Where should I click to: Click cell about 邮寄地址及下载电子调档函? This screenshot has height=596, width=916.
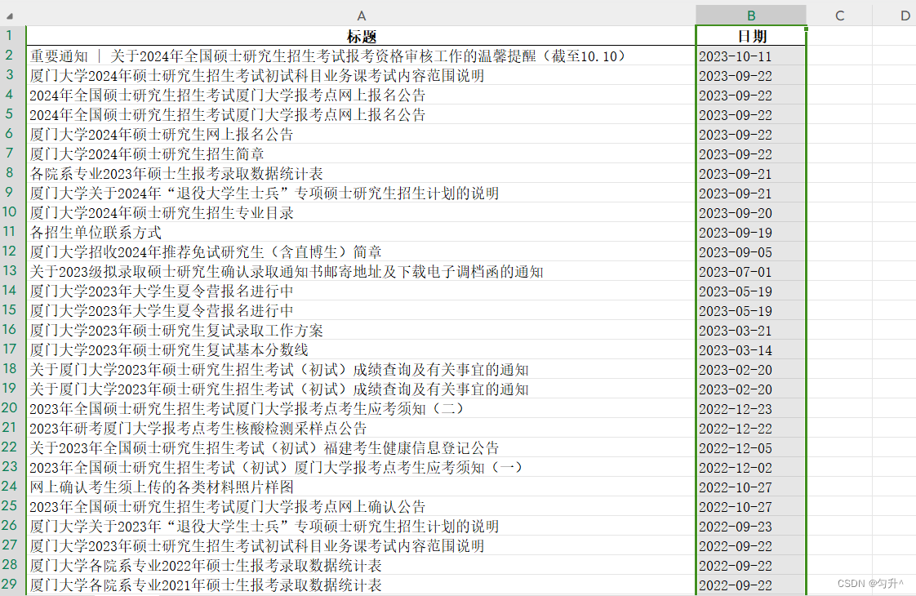pos(361,272)
